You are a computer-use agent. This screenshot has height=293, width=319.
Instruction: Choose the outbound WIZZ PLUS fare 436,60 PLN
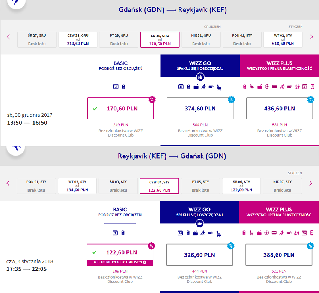pos(280,108)
